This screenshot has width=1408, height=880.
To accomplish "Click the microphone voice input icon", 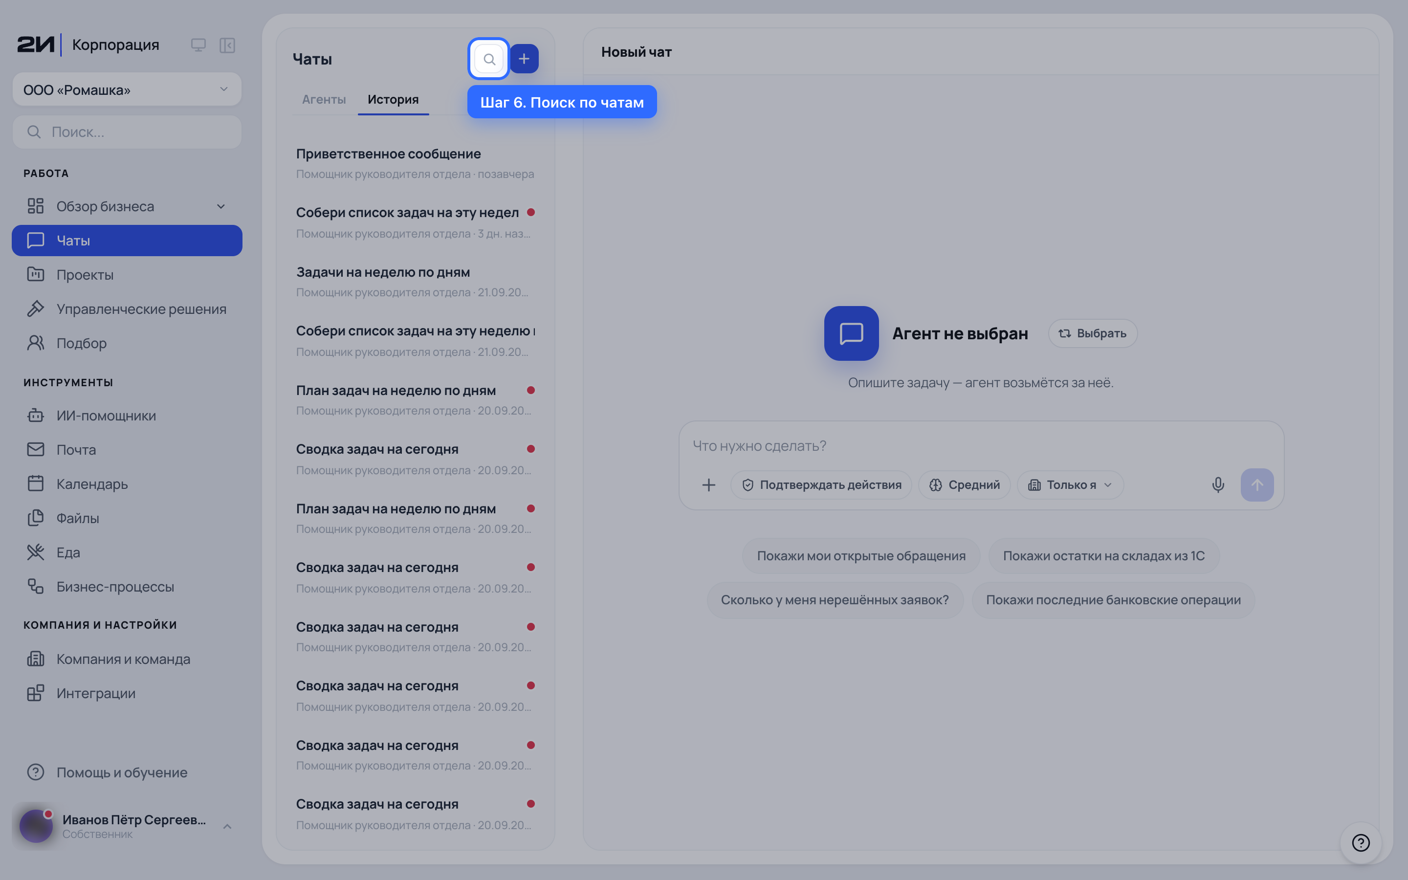I will click(1218, 485).
